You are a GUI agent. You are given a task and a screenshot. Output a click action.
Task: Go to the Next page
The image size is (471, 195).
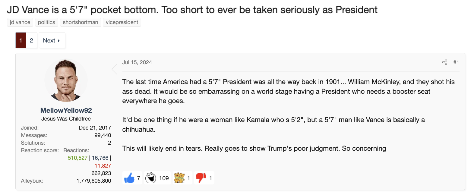pyautogui.click(x=52, y=40)
